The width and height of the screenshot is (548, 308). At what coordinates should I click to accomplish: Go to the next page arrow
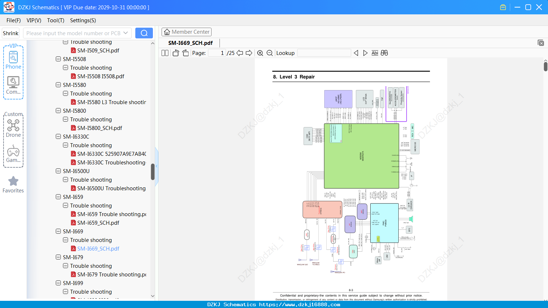[249, 53]
